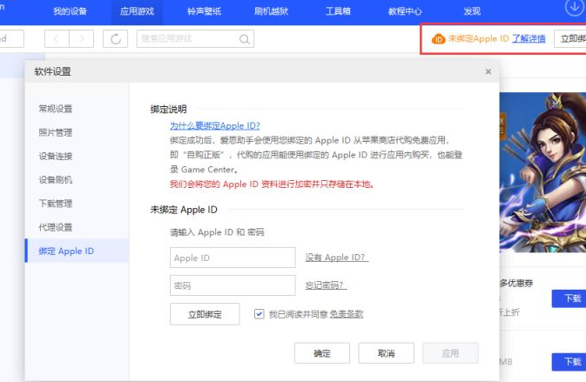Select 常规设置 in the settings sidebar
The height and width of the screenshot is (382, 586).
pos(56,109)
